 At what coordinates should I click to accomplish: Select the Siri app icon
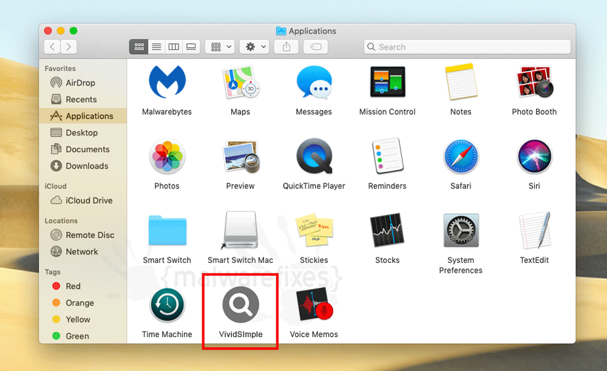534,156
